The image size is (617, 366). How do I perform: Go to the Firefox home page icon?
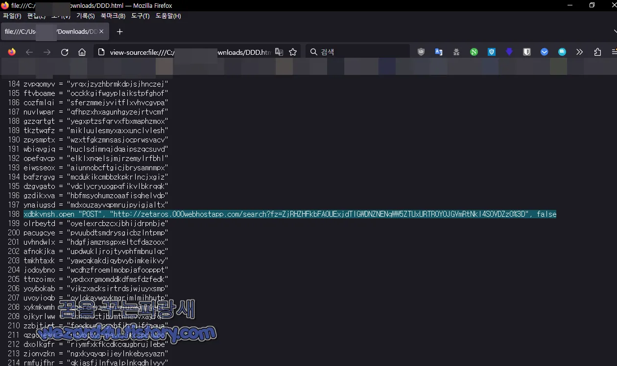[82, 52]
